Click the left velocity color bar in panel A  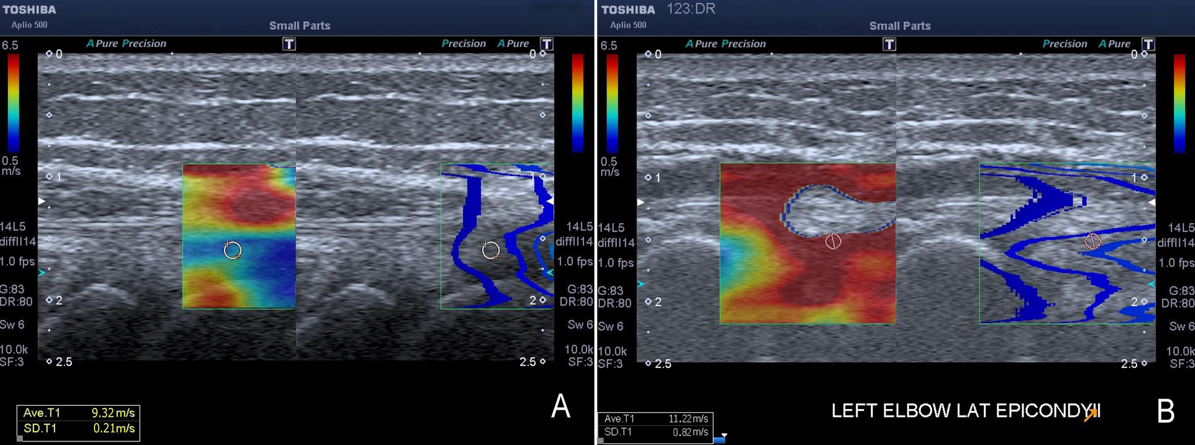coord(13,103)
